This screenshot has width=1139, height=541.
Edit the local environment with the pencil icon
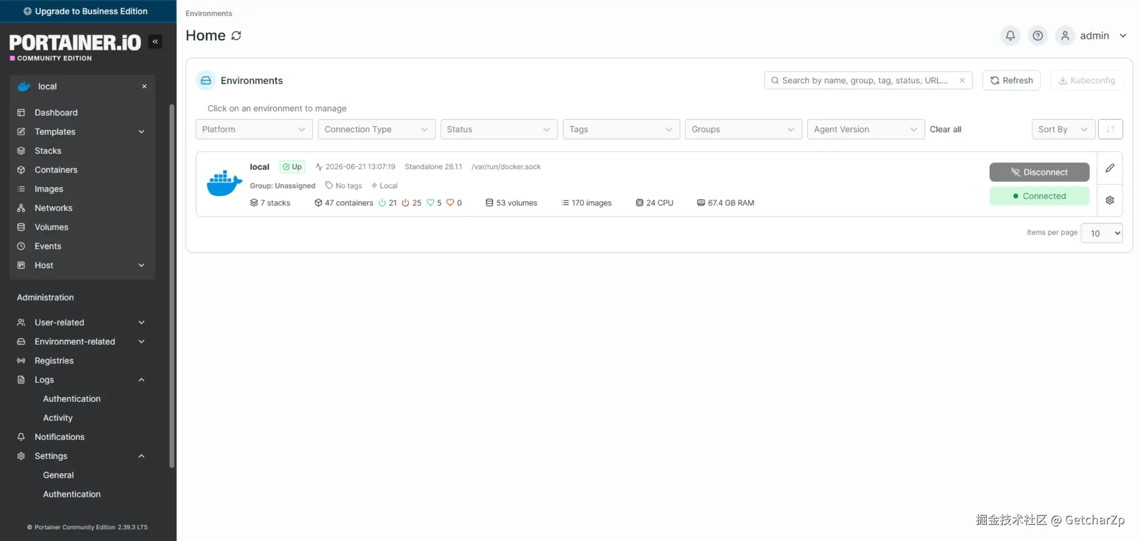[1110, 168]
